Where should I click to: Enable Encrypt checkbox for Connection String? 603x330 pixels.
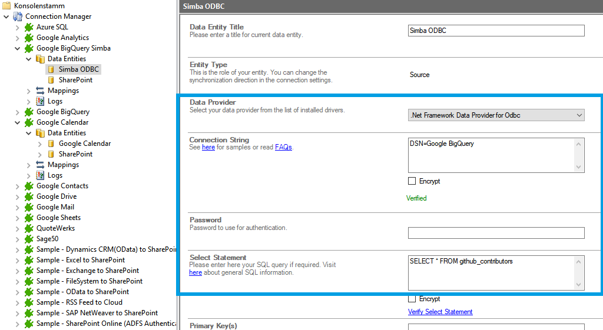[x=412, y=181]
